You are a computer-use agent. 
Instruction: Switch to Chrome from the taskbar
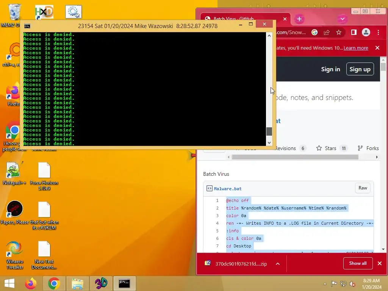tap(54, 283)
